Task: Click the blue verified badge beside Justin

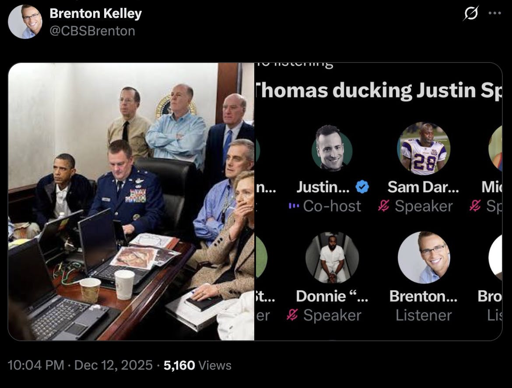Action: pyautogui.click(x=362, y=187)
